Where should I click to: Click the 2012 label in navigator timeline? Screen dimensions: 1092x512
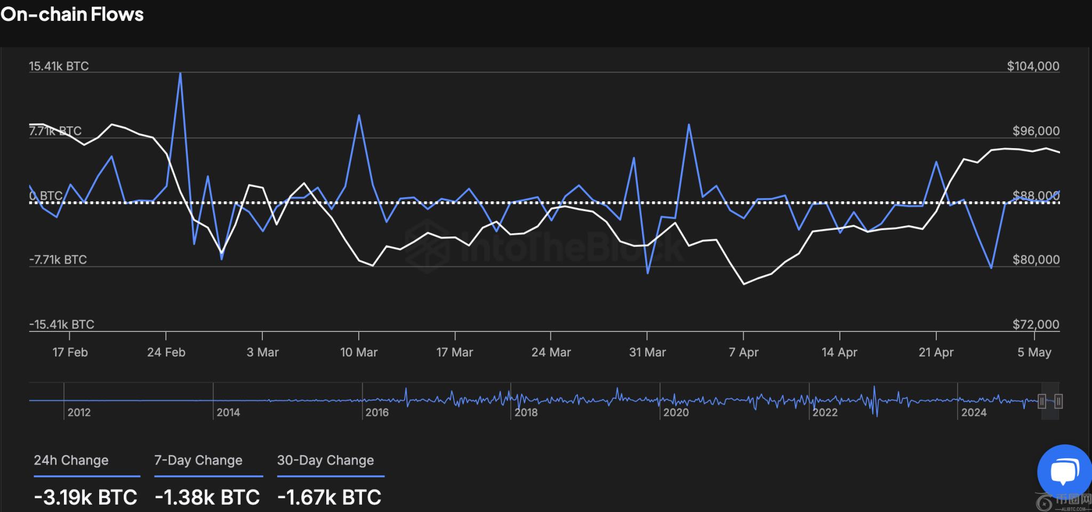tap(79, 412)
